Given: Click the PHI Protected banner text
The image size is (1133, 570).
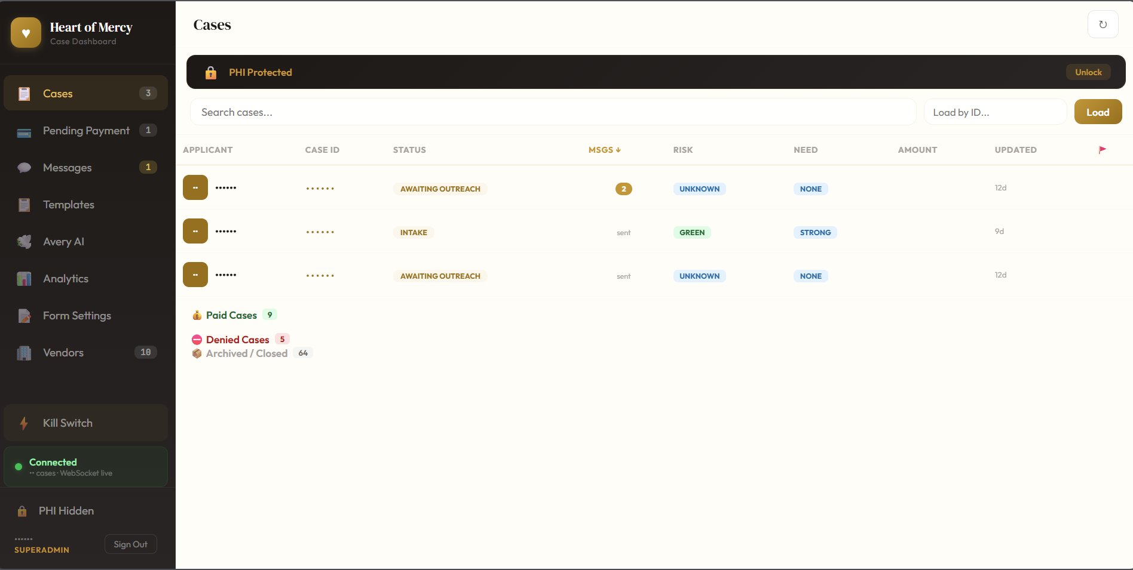Looking at the screenshot, I should click(261, 72).
